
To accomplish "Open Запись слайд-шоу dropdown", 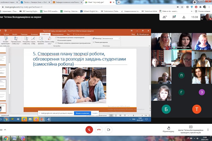I will click(49, 41).
